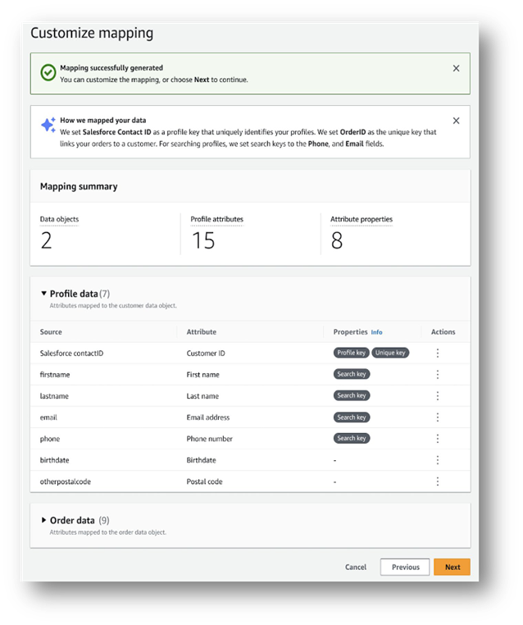Open actions menu for birthdate row
The height and width of the screenshot is (625, 523).
tap(438, 460)
